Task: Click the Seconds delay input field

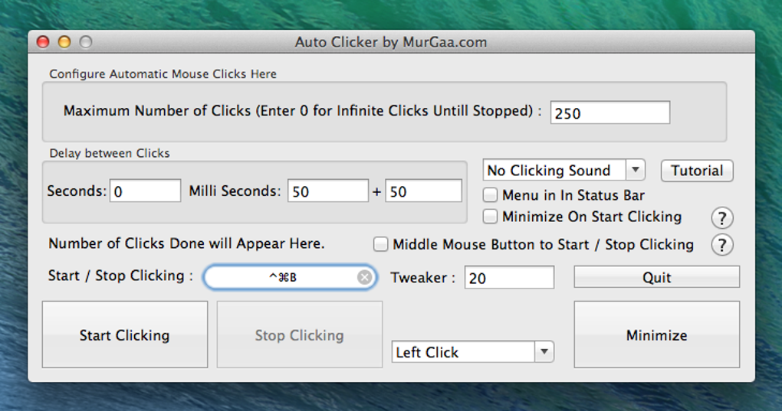Action: pyautogui.click(x=146, y=191)
